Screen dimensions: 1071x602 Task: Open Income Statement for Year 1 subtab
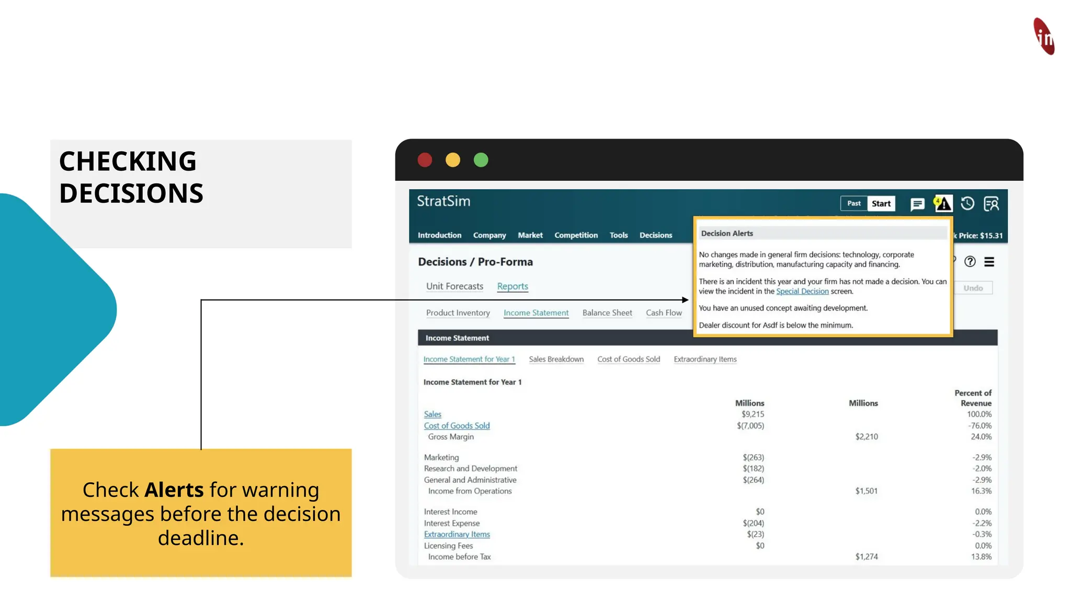[x=469, y=359]
